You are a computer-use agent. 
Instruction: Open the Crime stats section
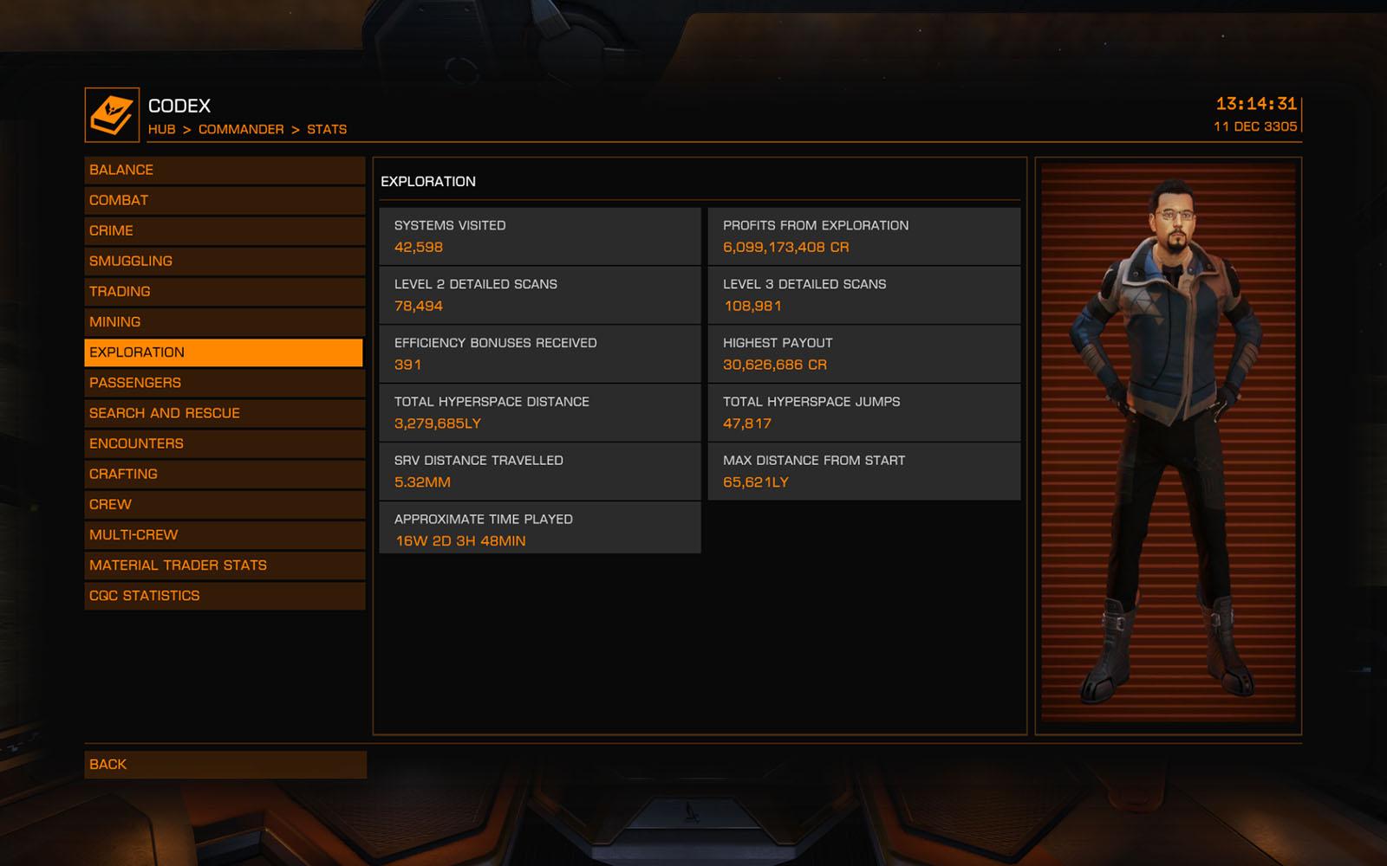225,230
